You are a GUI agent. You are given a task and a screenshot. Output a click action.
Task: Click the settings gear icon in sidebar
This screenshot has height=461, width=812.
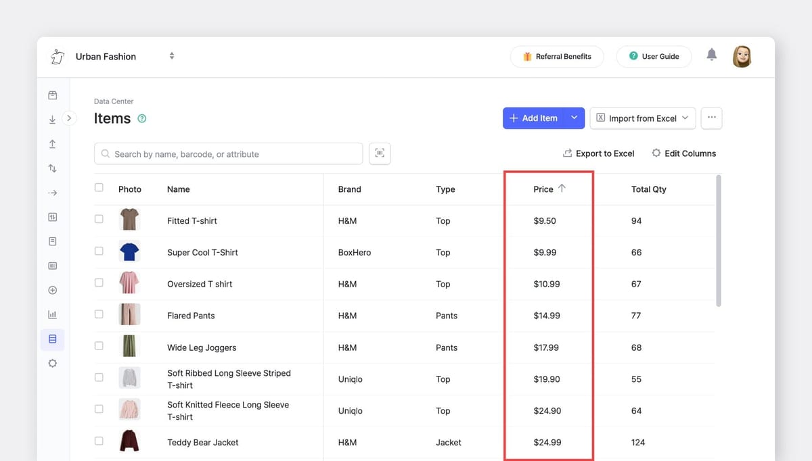53,363
